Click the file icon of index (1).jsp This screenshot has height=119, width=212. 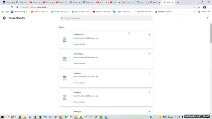65,59
